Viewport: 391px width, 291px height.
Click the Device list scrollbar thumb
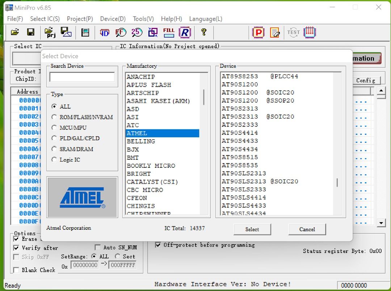[337, 182]
